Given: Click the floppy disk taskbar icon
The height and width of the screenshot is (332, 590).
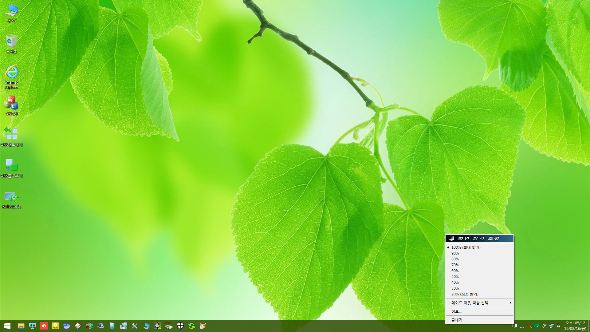Looking at the screenshot, I should 78,326.
